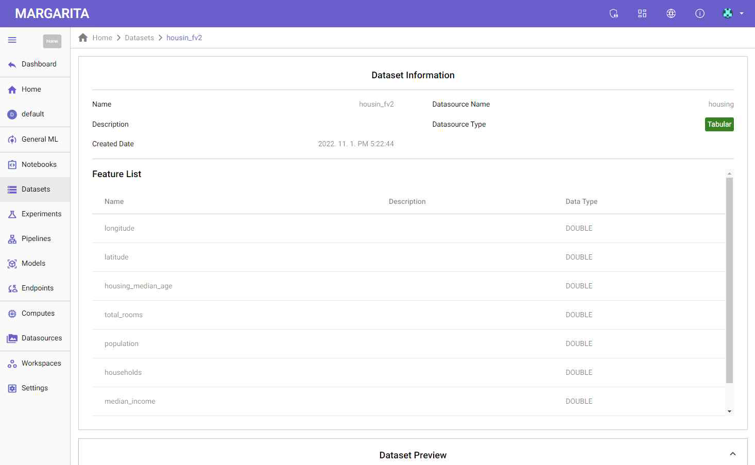The height and width of the screenshot is (465, 755).
Task: Go to Experiments menu item
Action: tap(35, 214)
